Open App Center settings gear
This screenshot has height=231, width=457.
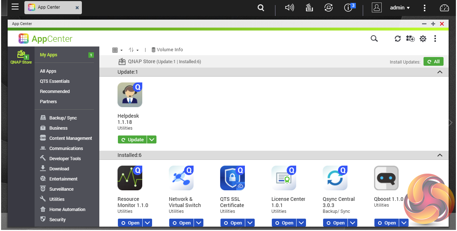pyautogui.click(x=423, y=38)
